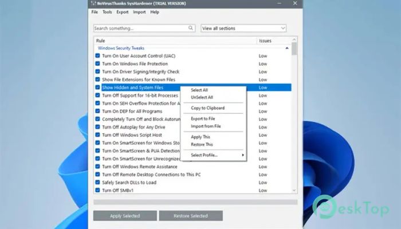Screen dimensions: 401x229
Task: Click the search magnifier icon
Action: click(191, 28)
